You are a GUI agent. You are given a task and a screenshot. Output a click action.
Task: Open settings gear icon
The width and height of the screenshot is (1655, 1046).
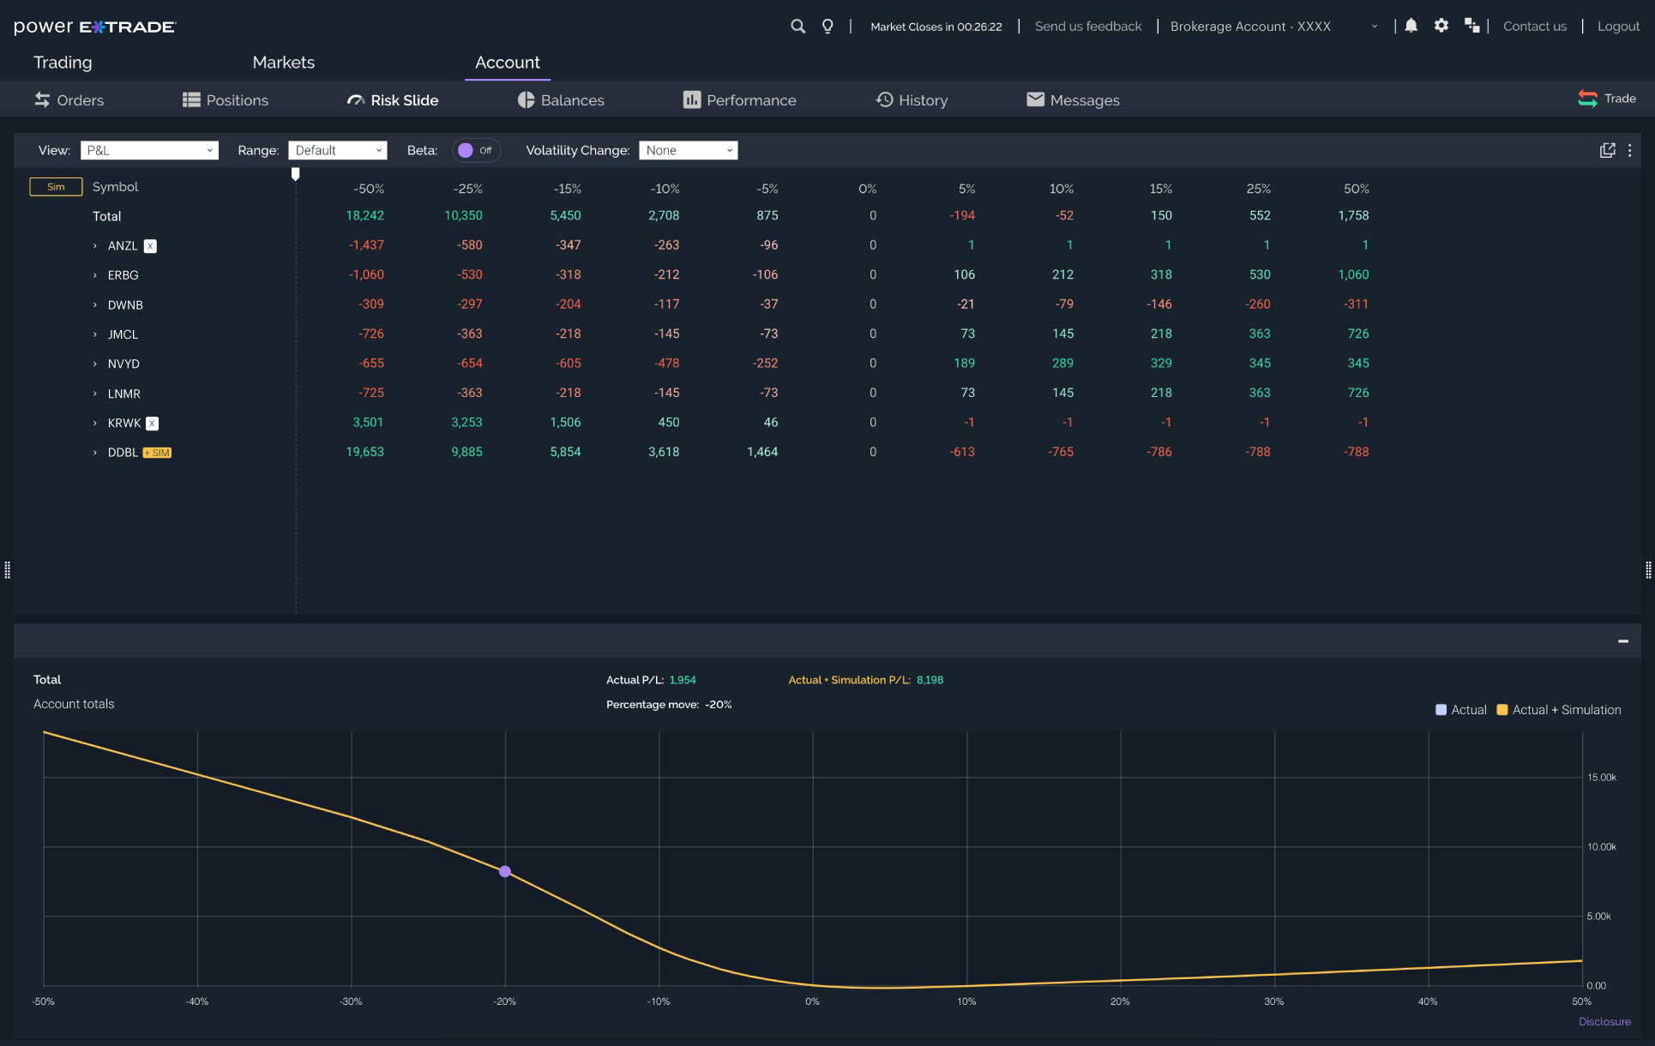pos(1441,26)
